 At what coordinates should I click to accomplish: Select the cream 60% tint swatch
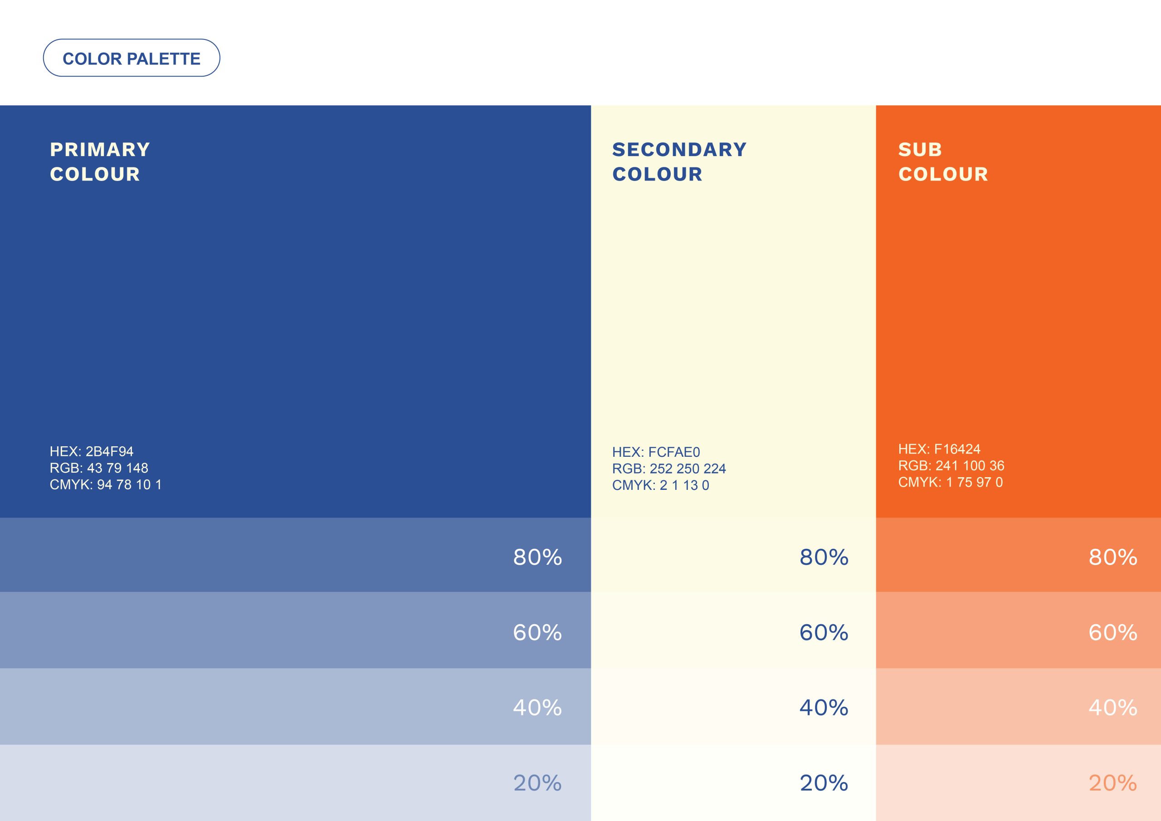click(x=733, y=630)
